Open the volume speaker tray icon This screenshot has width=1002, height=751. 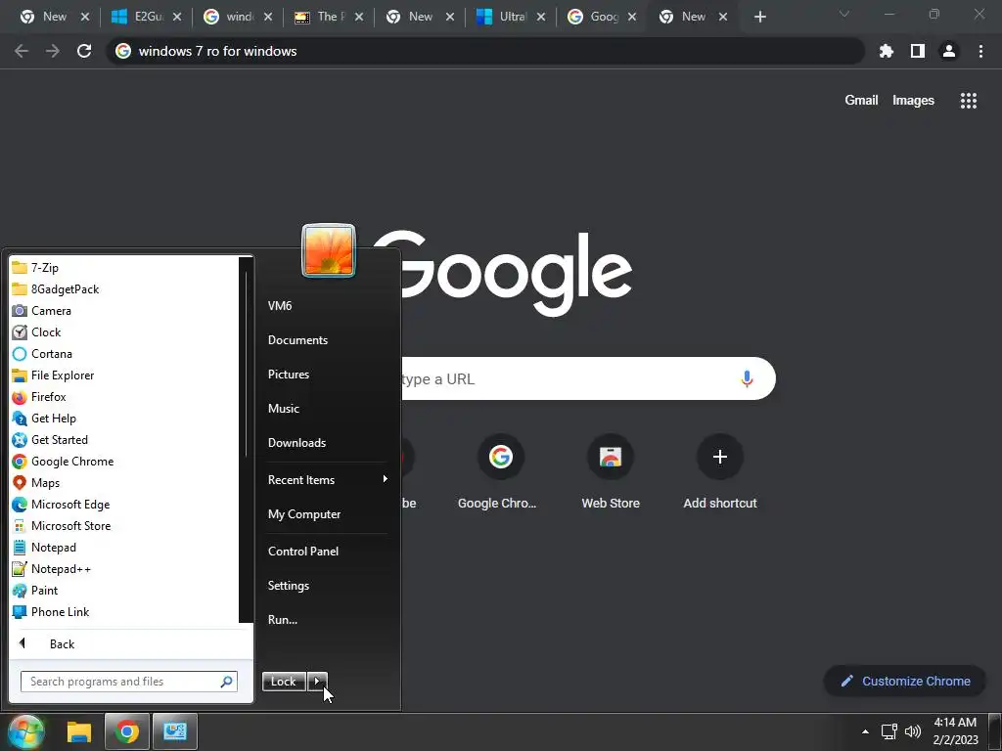tap(913, 731)
